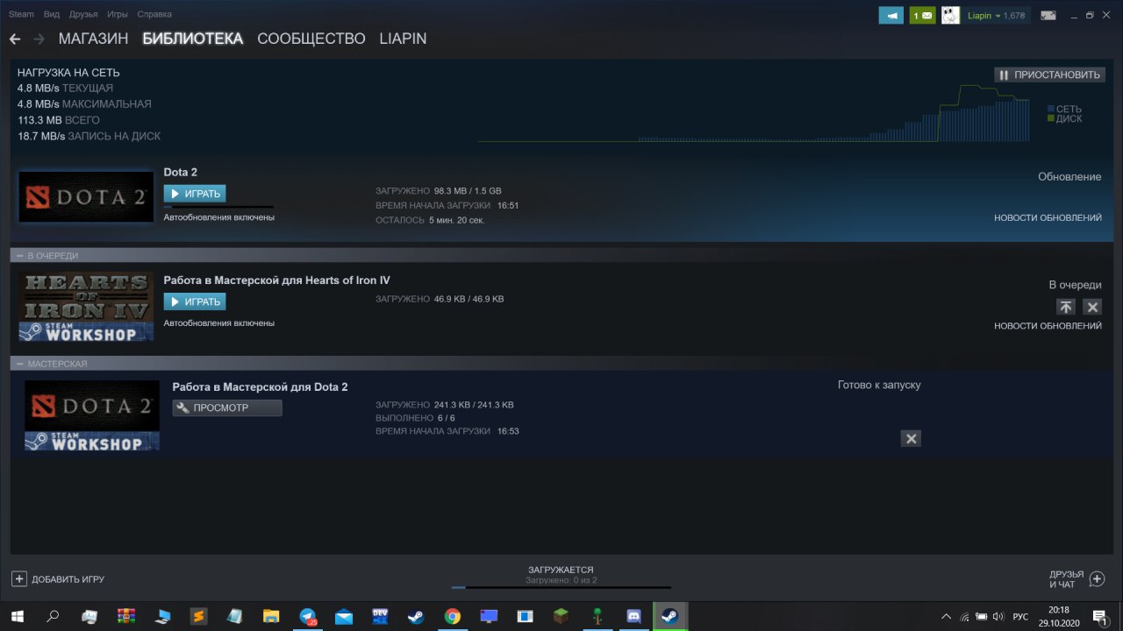Remove Dota 2 Workshop download entry
Image resolution: width=1123 pixels, height=631 pixels.
point(912,438)
